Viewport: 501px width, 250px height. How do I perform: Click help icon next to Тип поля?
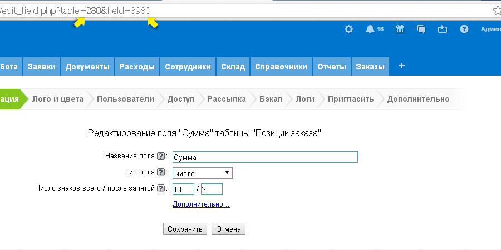pyautogui.click(x=161, y=173)
